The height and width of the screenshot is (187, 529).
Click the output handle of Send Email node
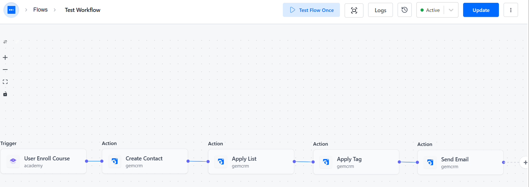tap(504, 162)
